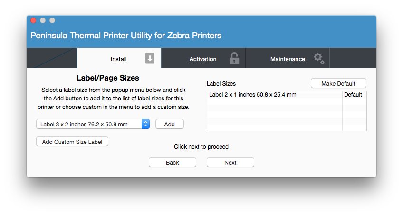This screenshot has height=215, width=403.
Task: Switch to the Install tab
Action: click(x=119, y=59)
